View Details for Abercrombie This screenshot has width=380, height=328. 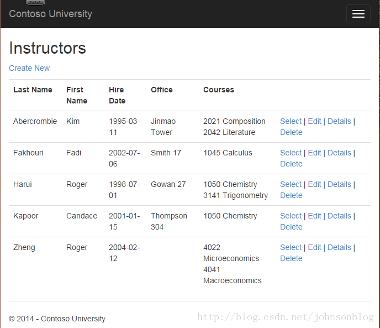(x=339, y=121)
